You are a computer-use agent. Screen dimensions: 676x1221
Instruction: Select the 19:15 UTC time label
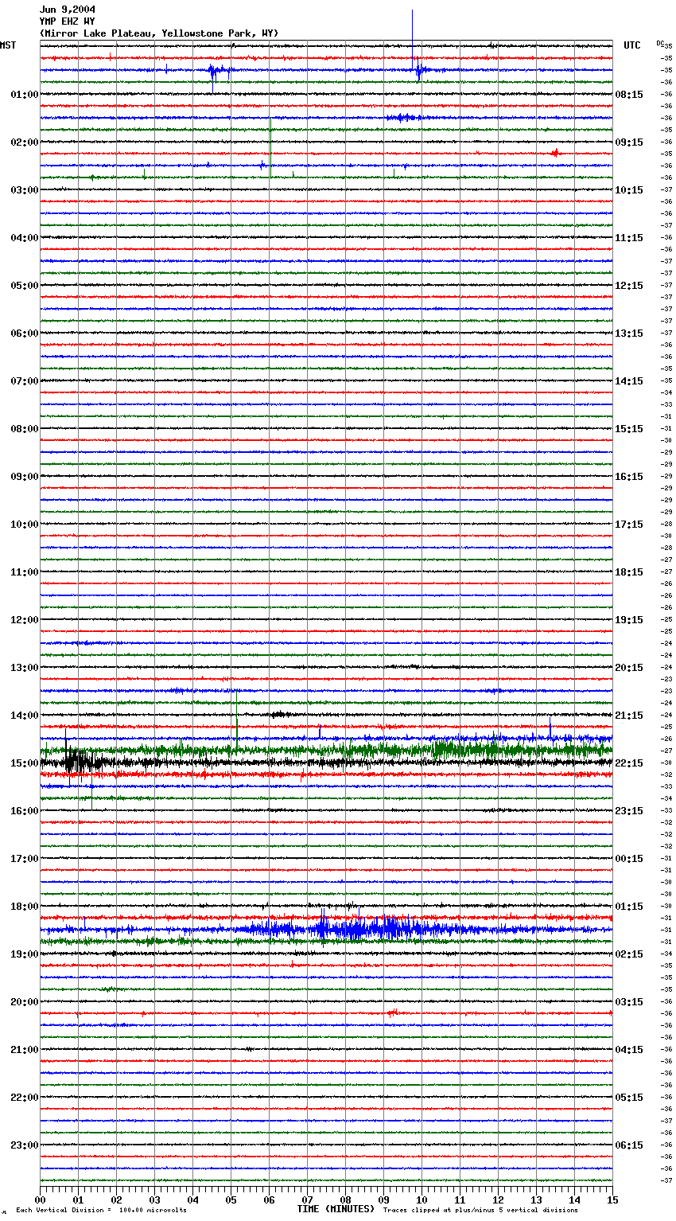(x=629, y=620)
